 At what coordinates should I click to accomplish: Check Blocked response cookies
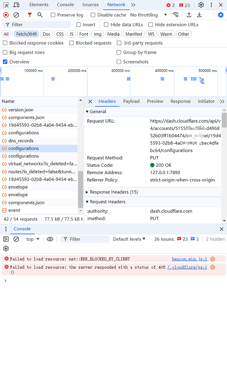pyautogui.click(x=5, y=43)
